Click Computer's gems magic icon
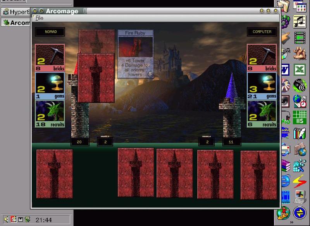The image size is (310, 226). (x=262, y=83)
